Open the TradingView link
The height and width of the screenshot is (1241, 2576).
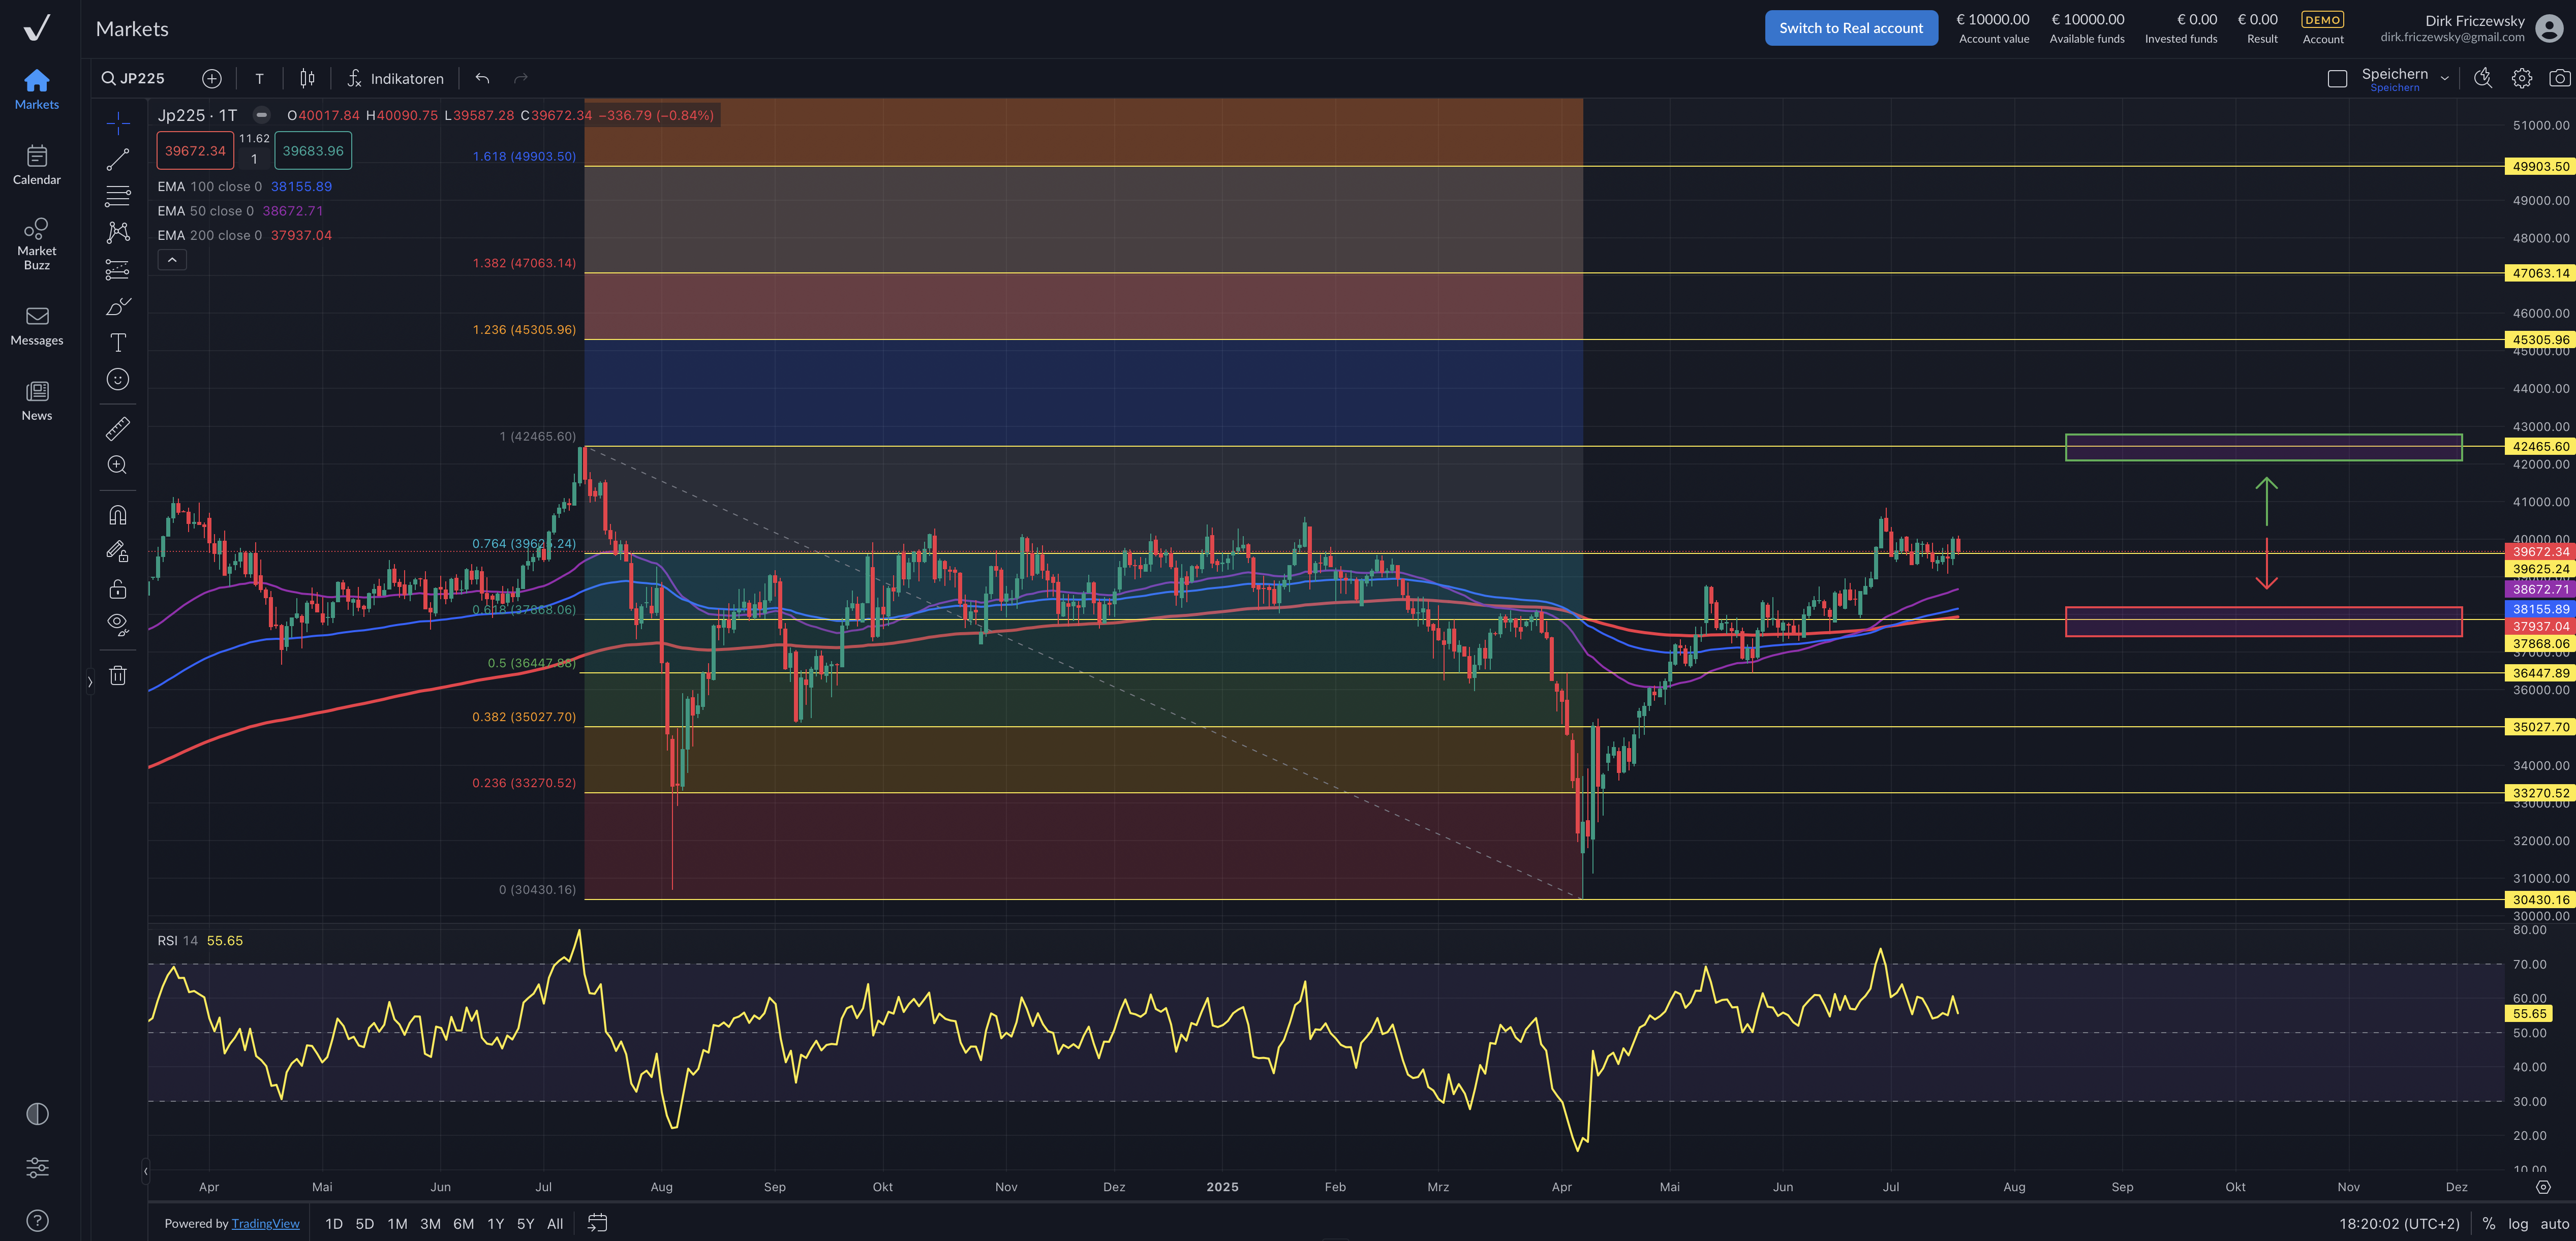pos(265,1224)
